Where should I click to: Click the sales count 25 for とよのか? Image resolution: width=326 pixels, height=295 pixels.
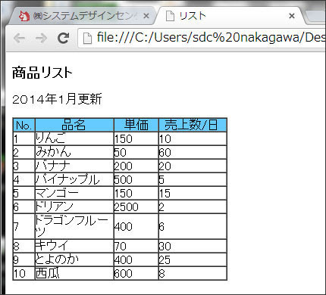pyautogui.click(x=193, y=259)
